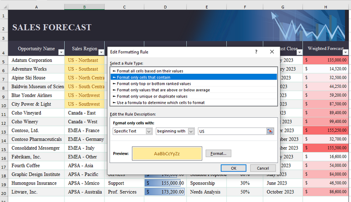Viewport: 351px width, 202px height.
Task: Confirm the rule with OK
Action: [233, 168]
